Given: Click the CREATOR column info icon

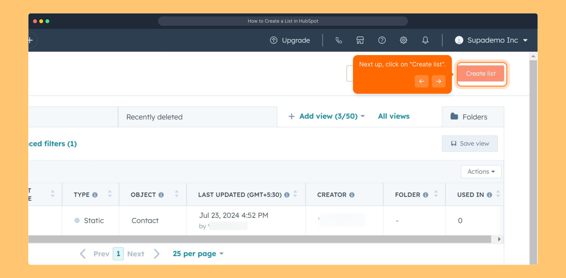Looking at the screenshot, I should coord(352,195).
